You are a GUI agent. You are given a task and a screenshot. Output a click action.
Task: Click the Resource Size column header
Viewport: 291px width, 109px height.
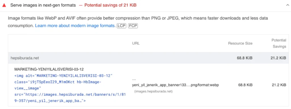tap(240, 43)
